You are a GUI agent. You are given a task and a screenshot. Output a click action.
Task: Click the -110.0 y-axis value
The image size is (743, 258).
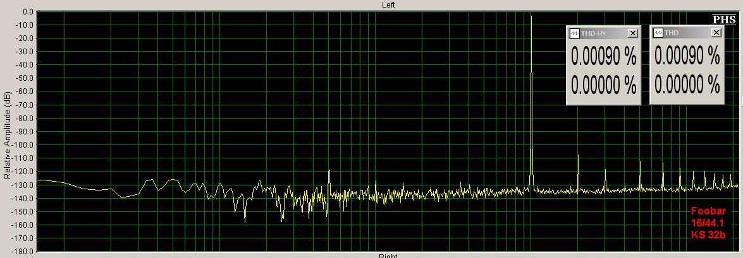(x=23, y=158)
